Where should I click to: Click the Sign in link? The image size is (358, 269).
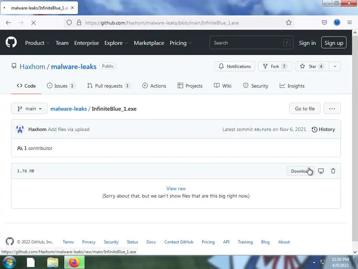pos(307,43)
